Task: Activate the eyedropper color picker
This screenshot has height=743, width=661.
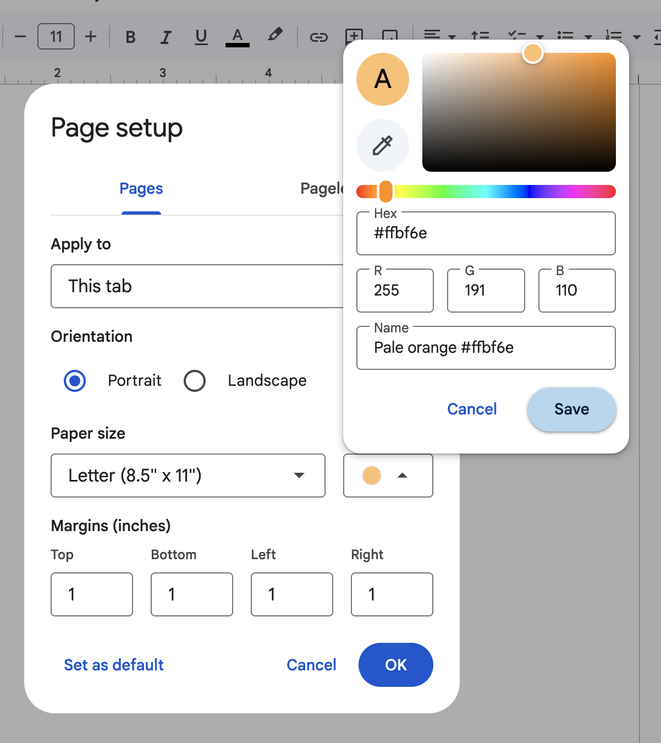Action: (383, 145)
